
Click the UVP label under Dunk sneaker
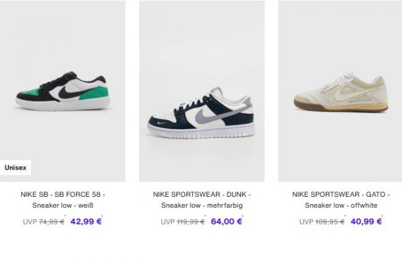(x=168, y=222)
